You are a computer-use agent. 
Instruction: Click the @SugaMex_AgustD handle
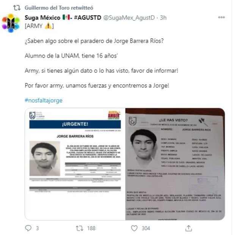(129, 18)
